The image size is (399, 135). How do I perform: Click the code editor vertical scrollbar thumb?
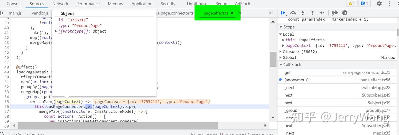point(273,59)
